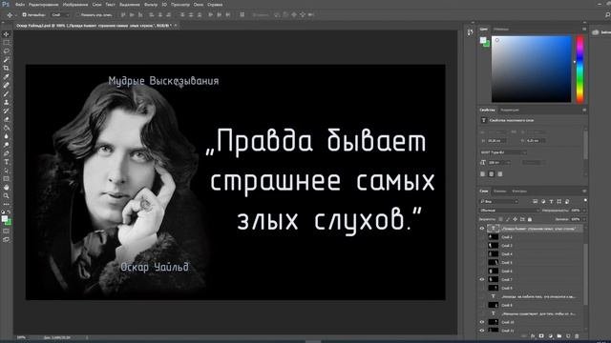611x343 pixels.
Task: Show layer Слой 3 via visibility box
Action: (482, 246)
